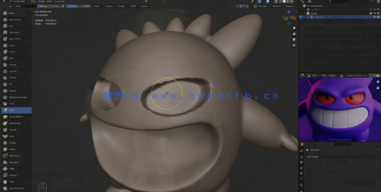
Task: Toggle visibility of the selected outliner object
Action: 374,17
